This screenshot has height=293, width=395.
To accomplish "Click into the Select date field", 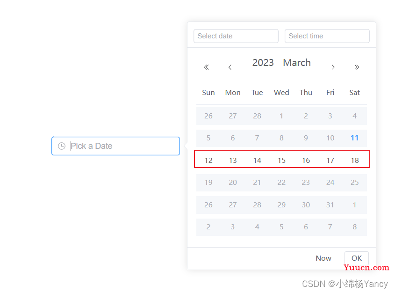I will [x=236, y=36].
